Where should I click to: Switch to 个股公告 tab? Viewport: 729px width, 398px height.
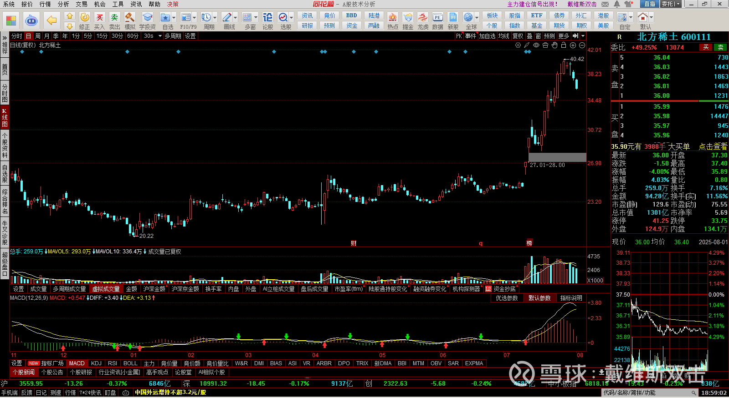tap(52, 372)
